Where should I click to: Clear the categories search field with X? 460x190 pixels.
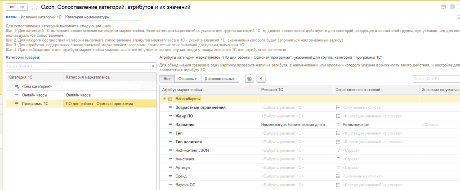pos(152,66)
